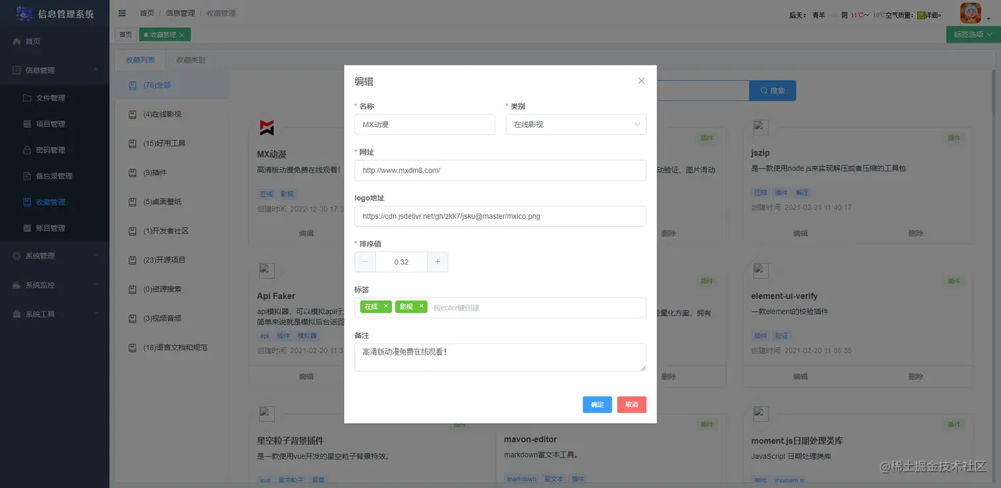Screen dimensions: 1001x488
Task: Remove the 影视 tag
Action: click(x=421, y=306)
